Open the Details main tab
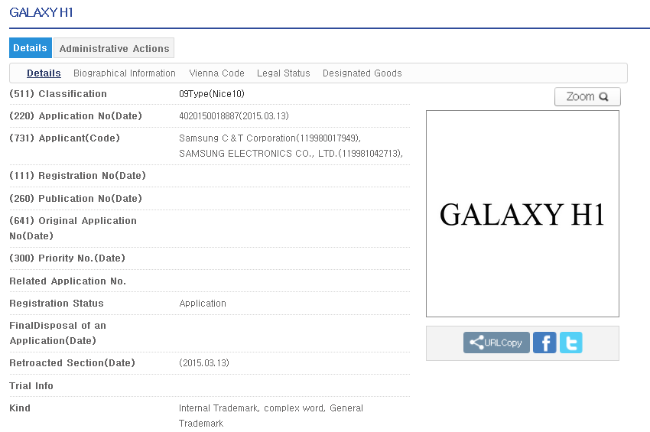This screenshot has height=432, width=650. tap(31, 47)
